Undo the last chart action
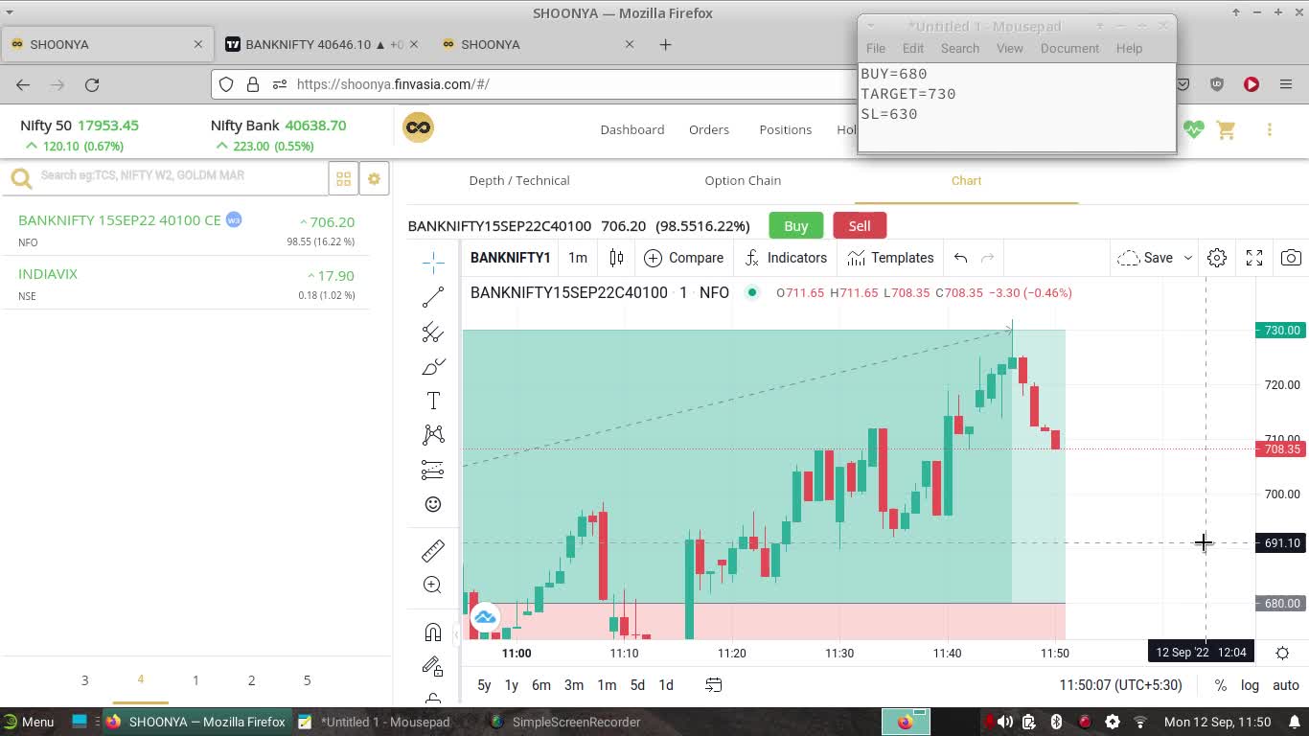 (x=960, y=258)
